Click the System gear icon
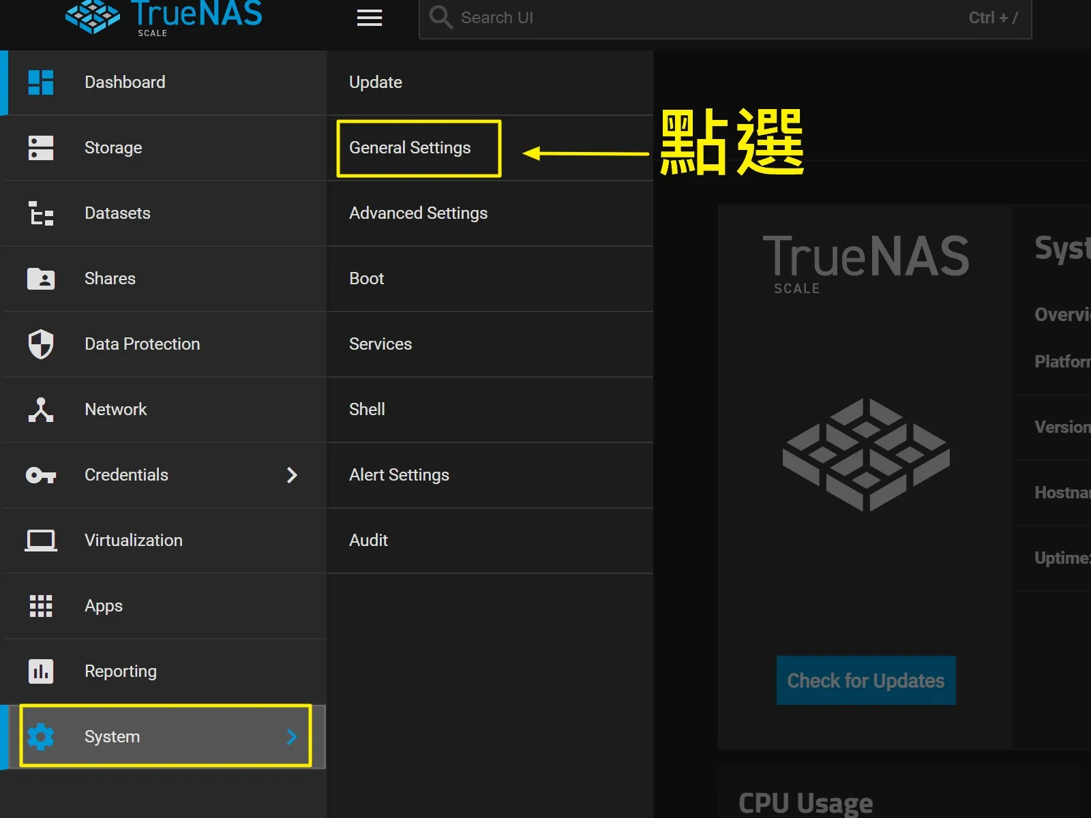 (x=41, y=737)
